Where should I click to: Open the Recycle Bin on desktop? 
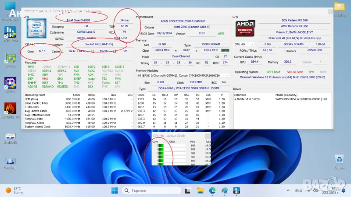tap(339, 160)
